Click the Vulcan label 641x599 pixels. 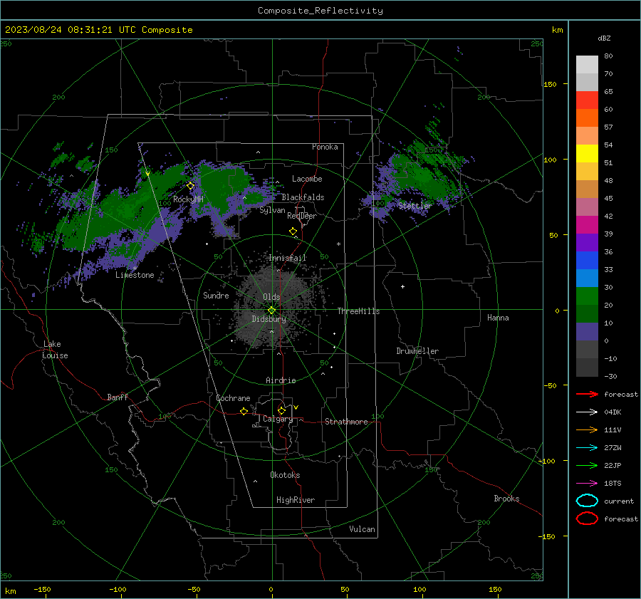tap(362, 529)
